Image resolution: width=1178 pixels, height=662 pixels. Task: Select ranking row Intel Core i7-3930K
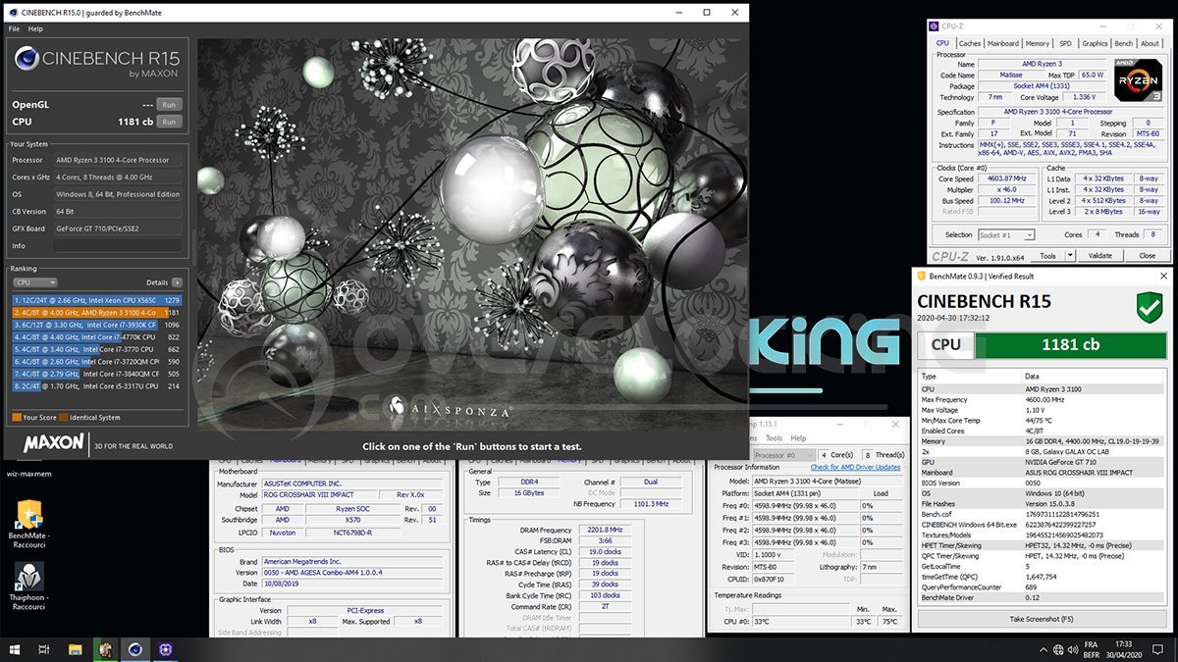point(97,325)
